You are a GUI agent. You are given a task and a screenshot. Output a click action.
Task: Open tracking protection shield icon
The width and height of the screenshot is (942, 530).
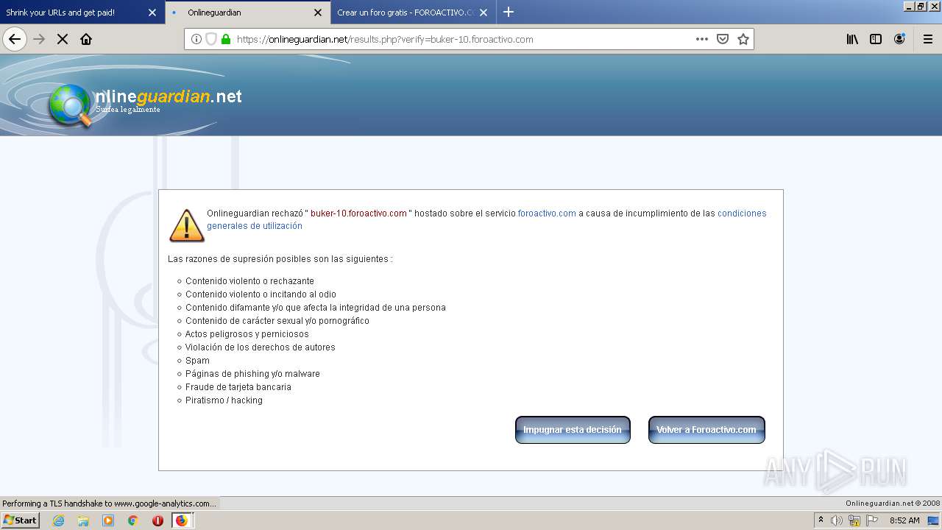coord(211,39)
